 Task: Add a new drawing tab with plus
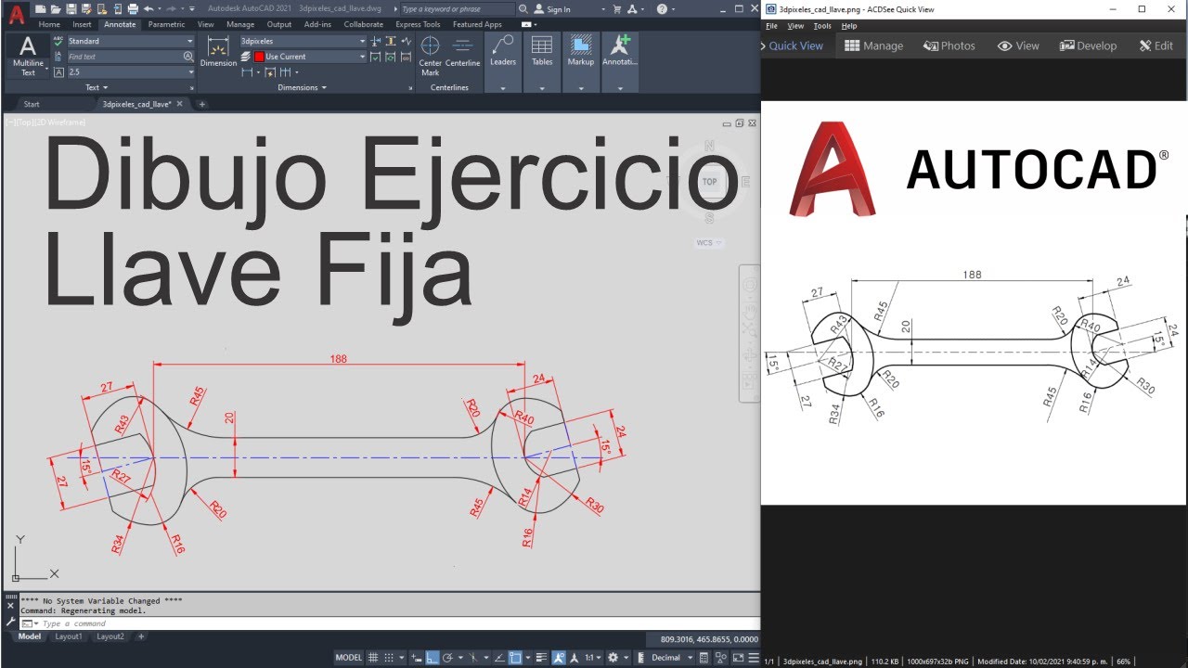pyautogui.click(x=202, y=104)
